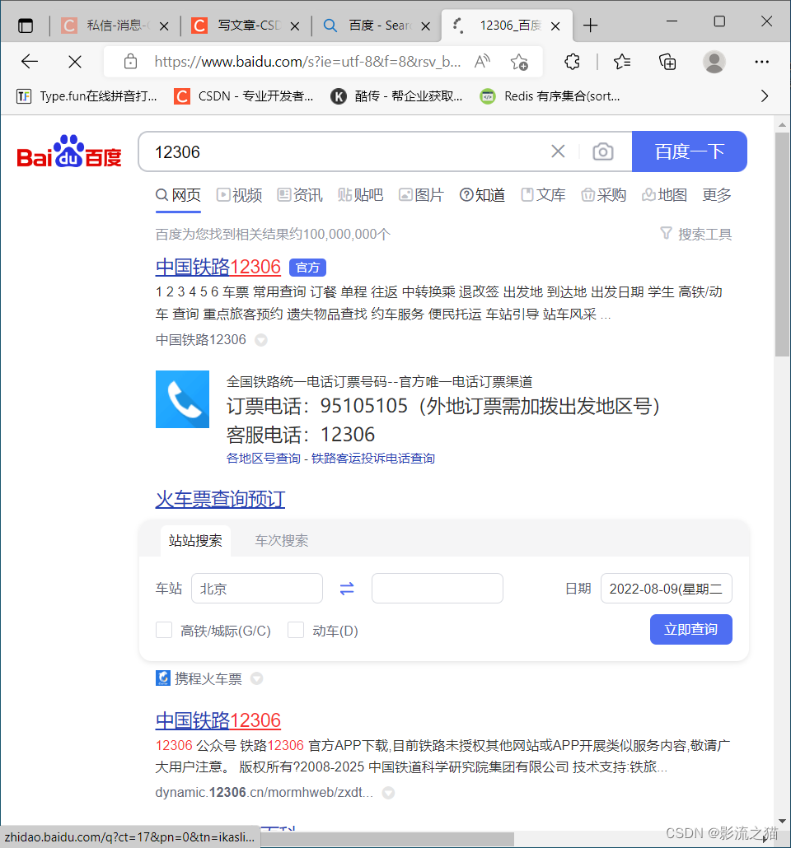This screenshot has height=848, width=791.
Task: Switch to the 网页 search tab
Action: click(x=178, y=194)
